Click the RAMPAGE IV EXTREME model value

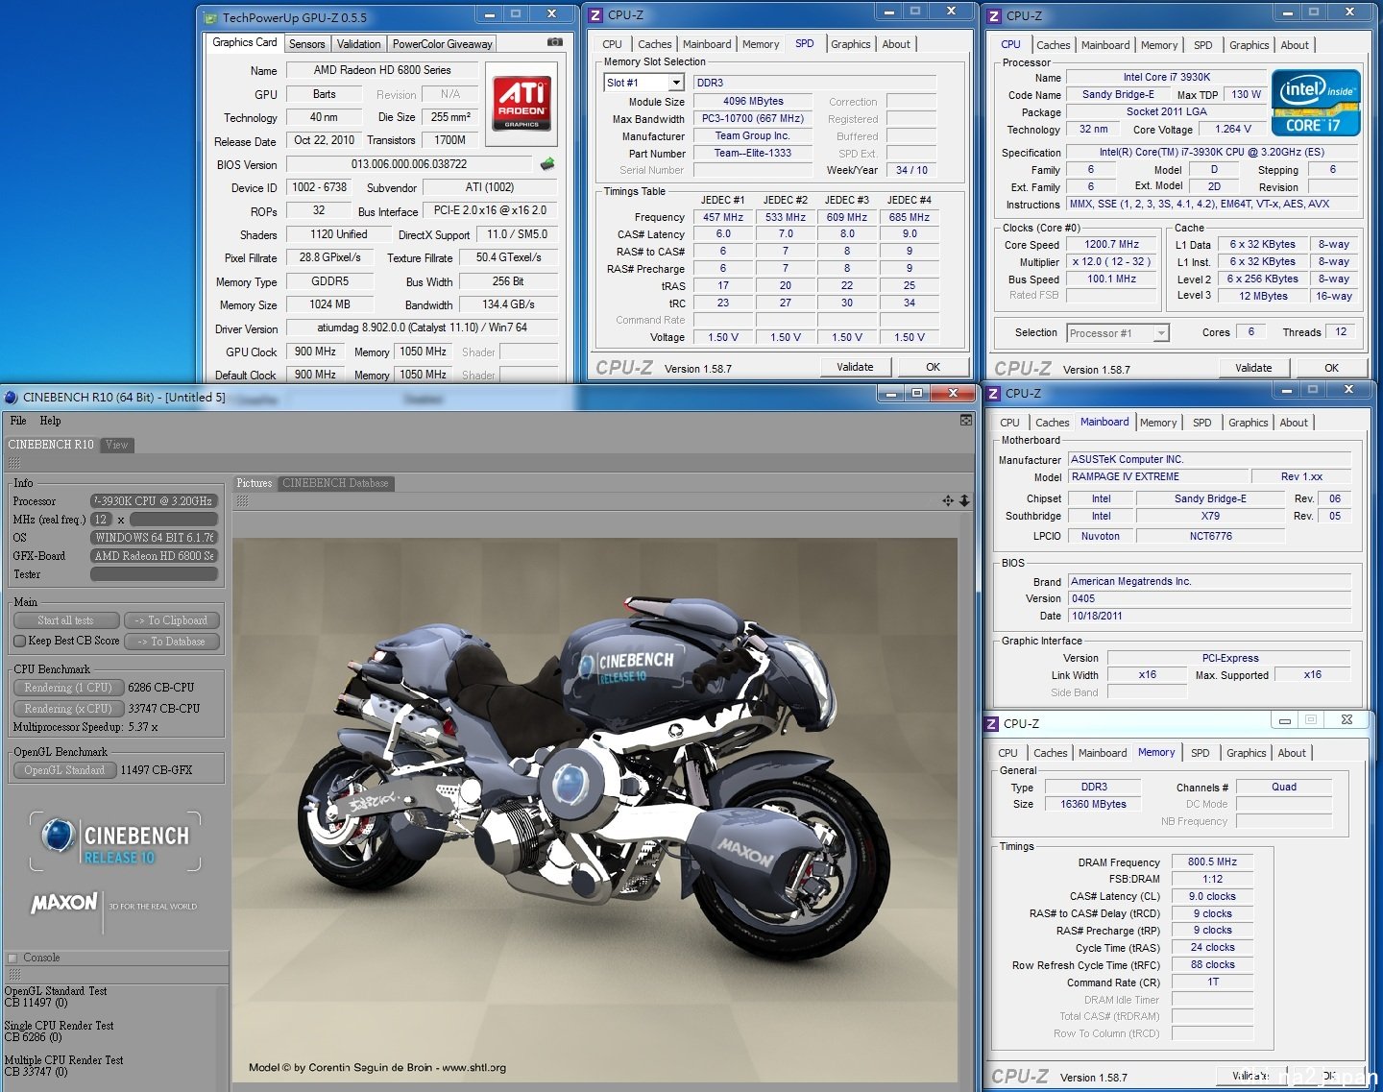1159,476
